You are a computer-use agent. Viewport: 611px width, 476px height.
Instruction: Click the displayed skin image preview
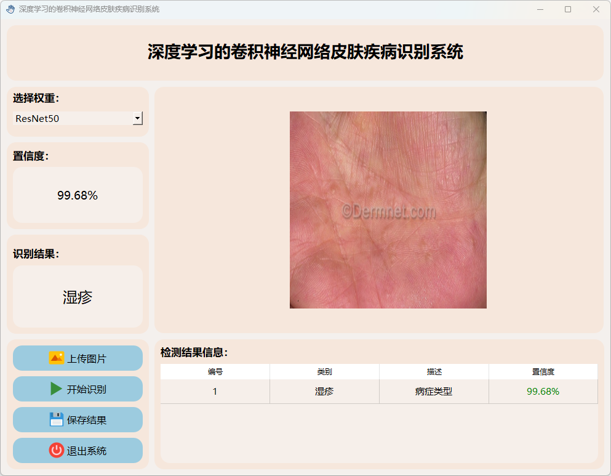(388, 210)
